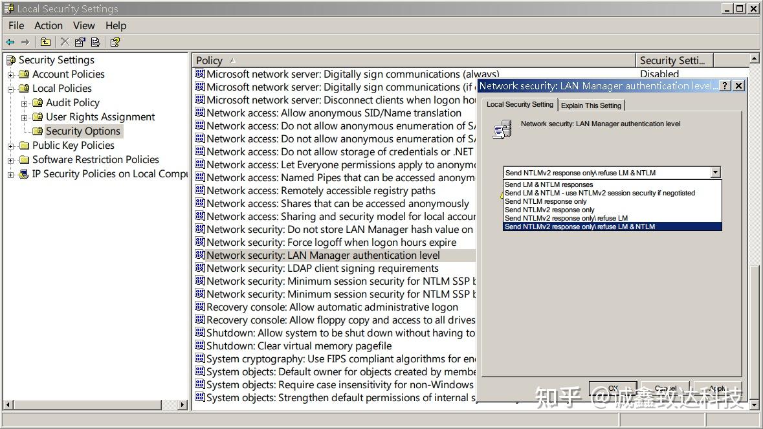The height and width of the screenshot is (429, 763).
Task: Open the Action menu
Action: pos(48,26)
